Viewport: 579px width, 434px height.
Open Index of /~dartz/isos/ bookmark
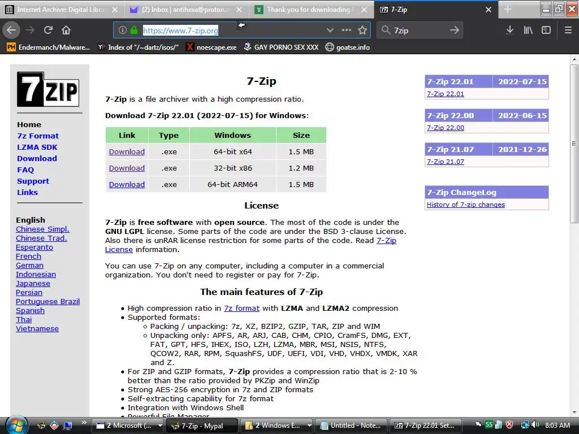coord(139,47)
